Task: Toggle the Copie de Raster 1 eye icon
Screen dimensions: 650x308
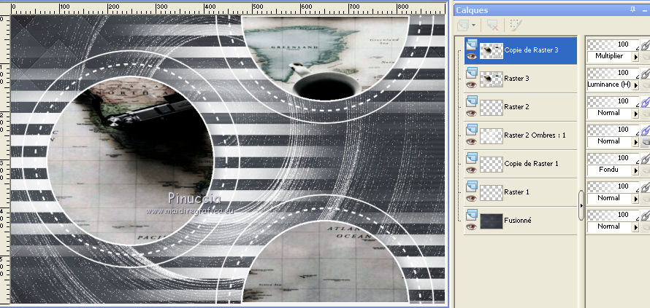Action: pyautogui.click(x=471, y=170)
